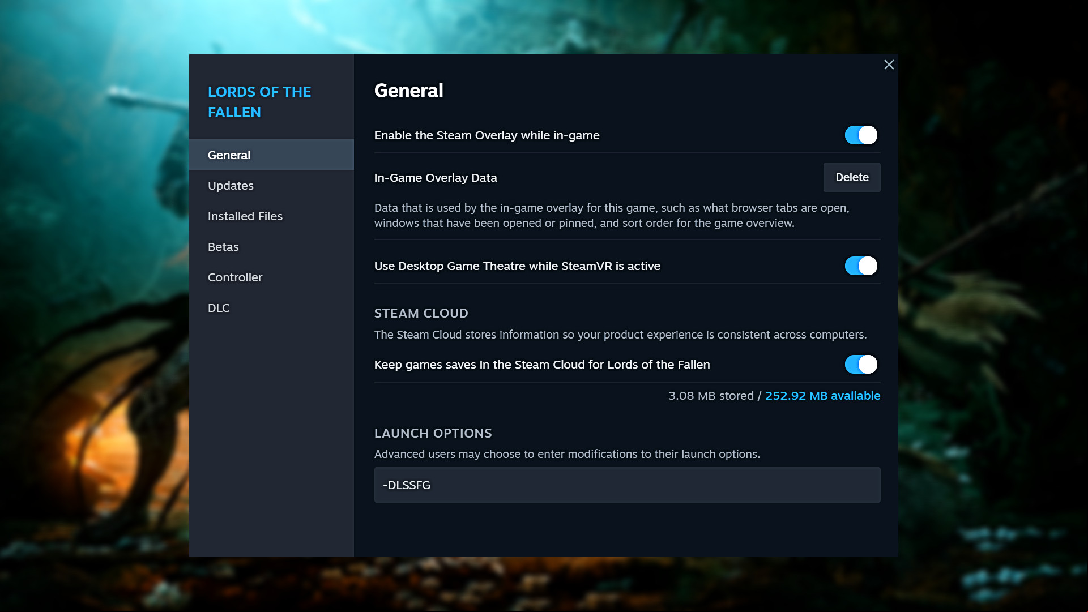The height and width of the screenshot is (612, 1088).
Task: Click the launch options text field
Action: tap(627, 485)
